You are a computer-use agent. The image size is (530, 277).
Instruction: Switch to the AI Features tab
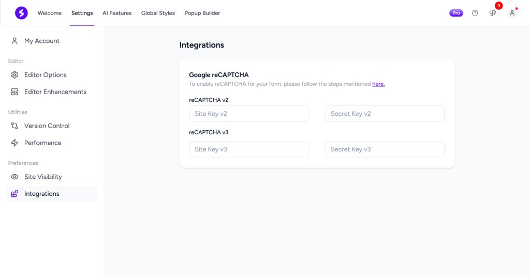(117, 13)
